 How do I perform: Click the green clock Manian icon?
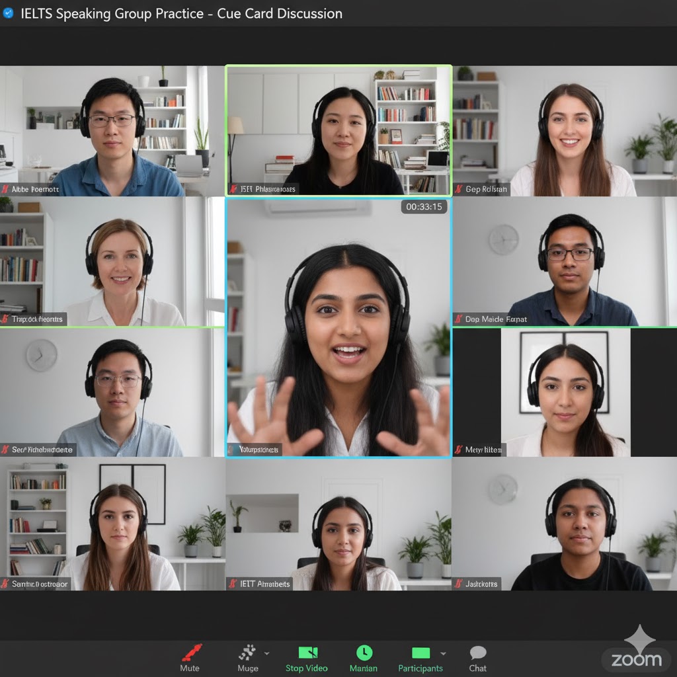coord(364,653)
